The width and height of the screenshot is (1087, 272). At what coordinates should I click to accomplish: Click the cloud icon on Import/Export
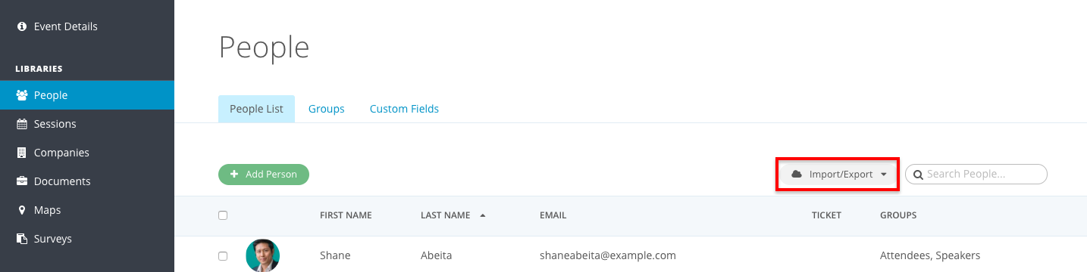click(797, 175)
